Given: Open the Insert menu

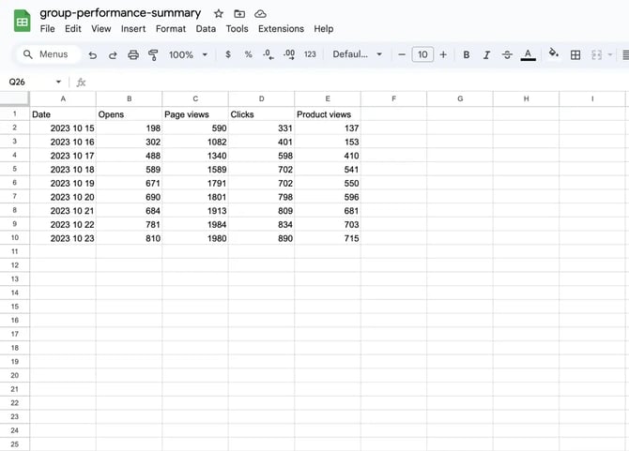Looking at the screenshot, I should (133, 29).
